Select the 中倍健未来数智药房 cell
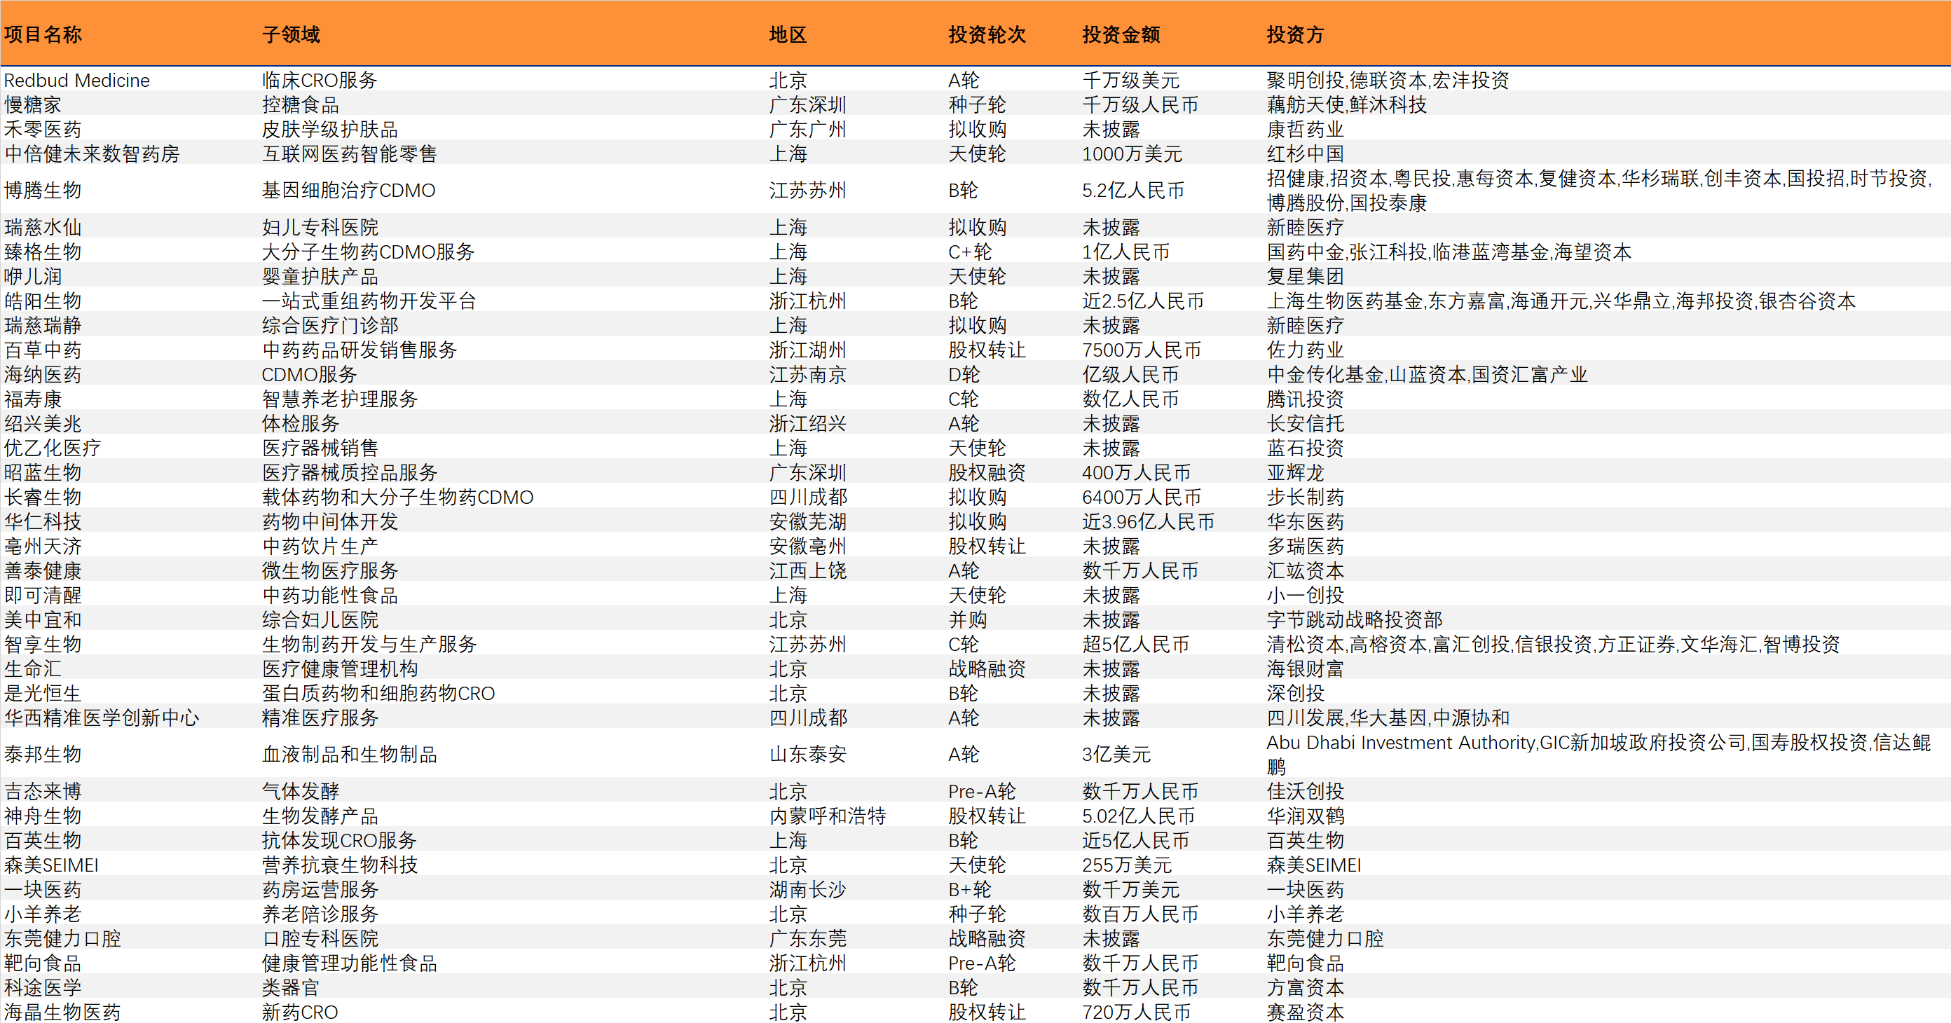1951x1023 pixels. click(x=92, y=153)
